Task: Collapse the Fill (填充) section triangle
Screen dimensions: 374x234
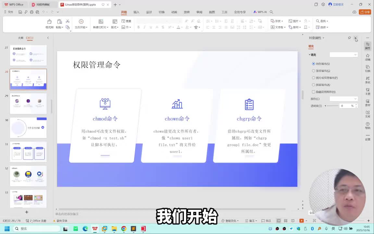Action: tap(310, 55)
